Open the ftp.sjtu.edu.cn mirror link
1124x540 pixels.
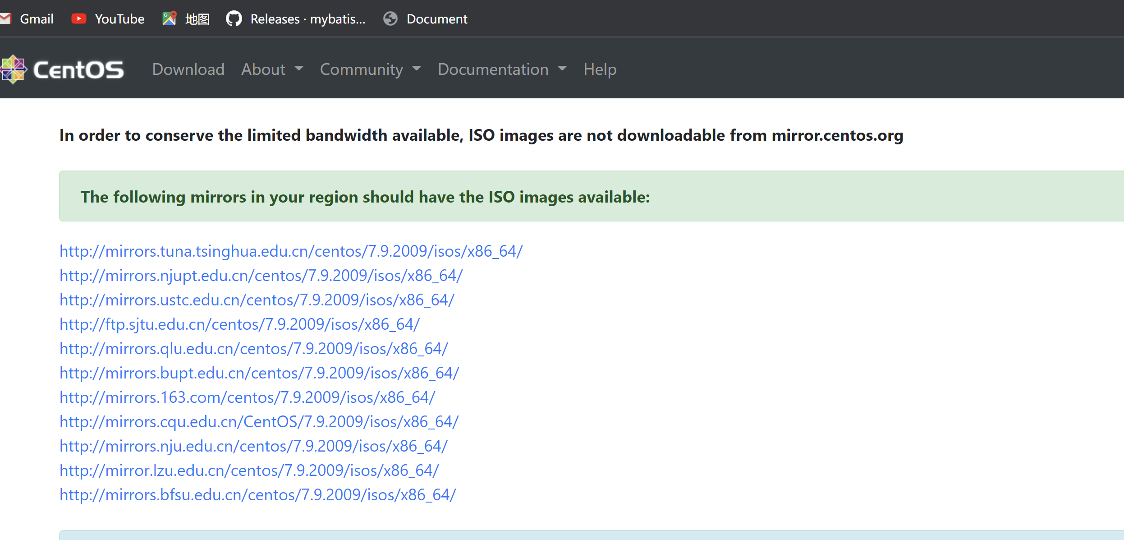tap(239, 324)
